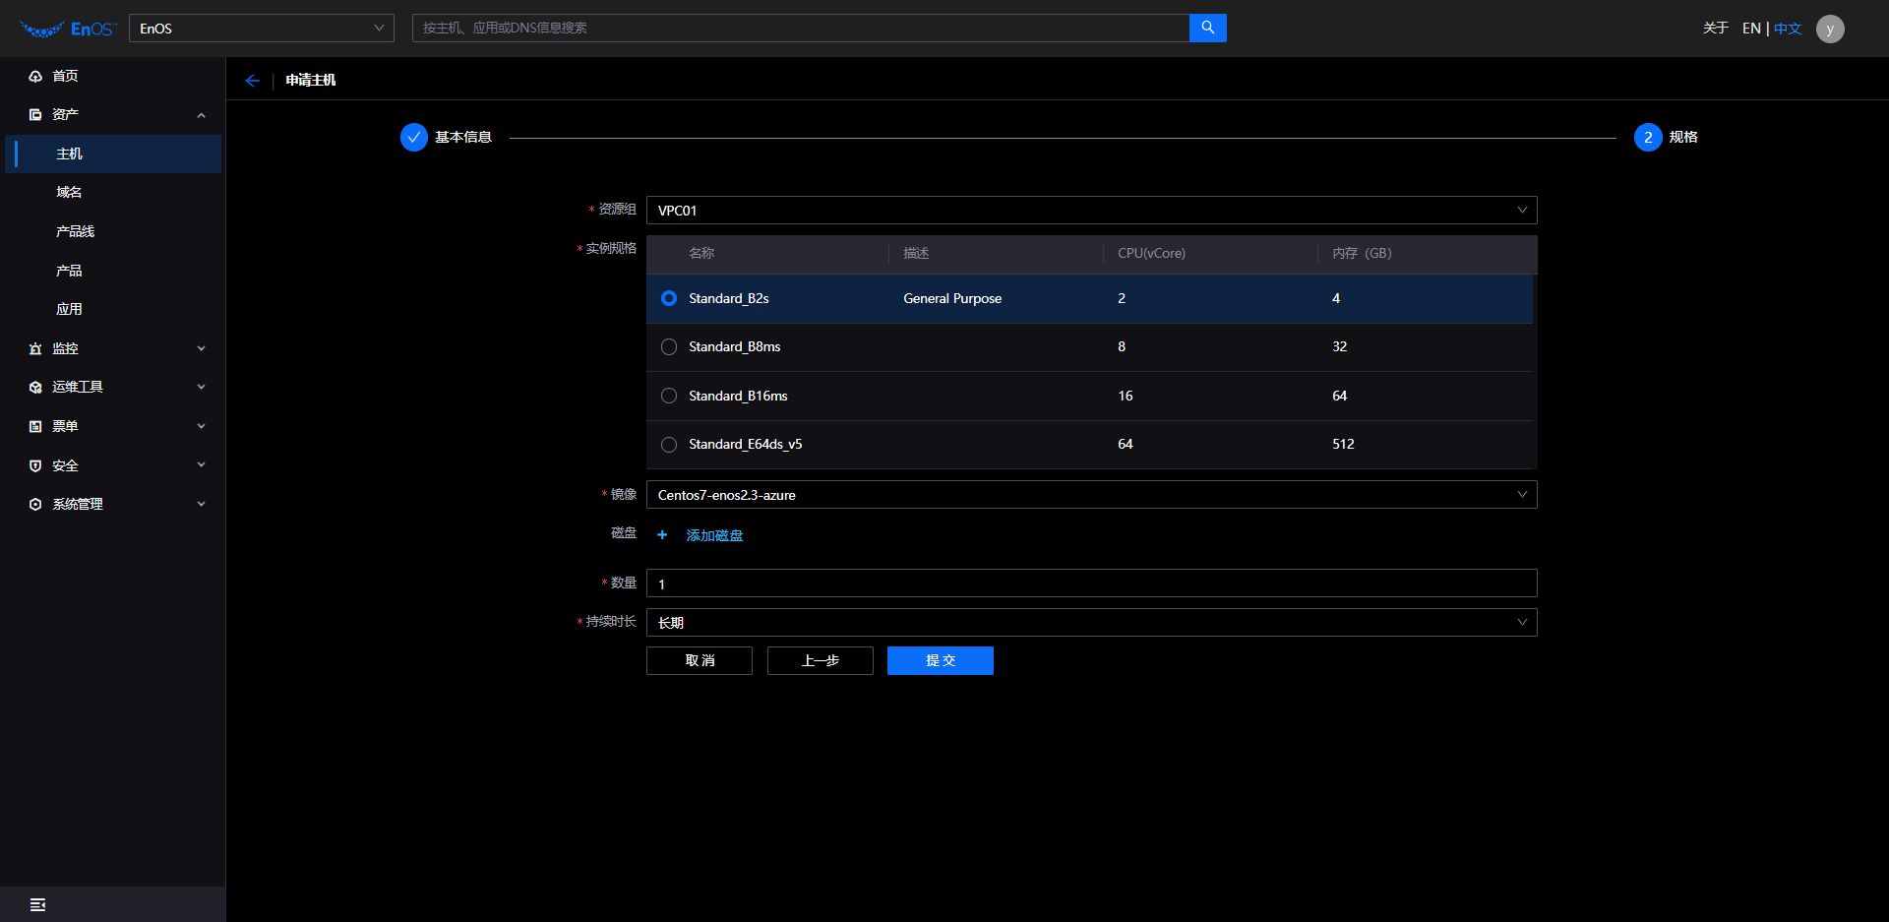Click the 系统管理 gear icon
This screenshot has height=922, width=1889.
point(35,504)
